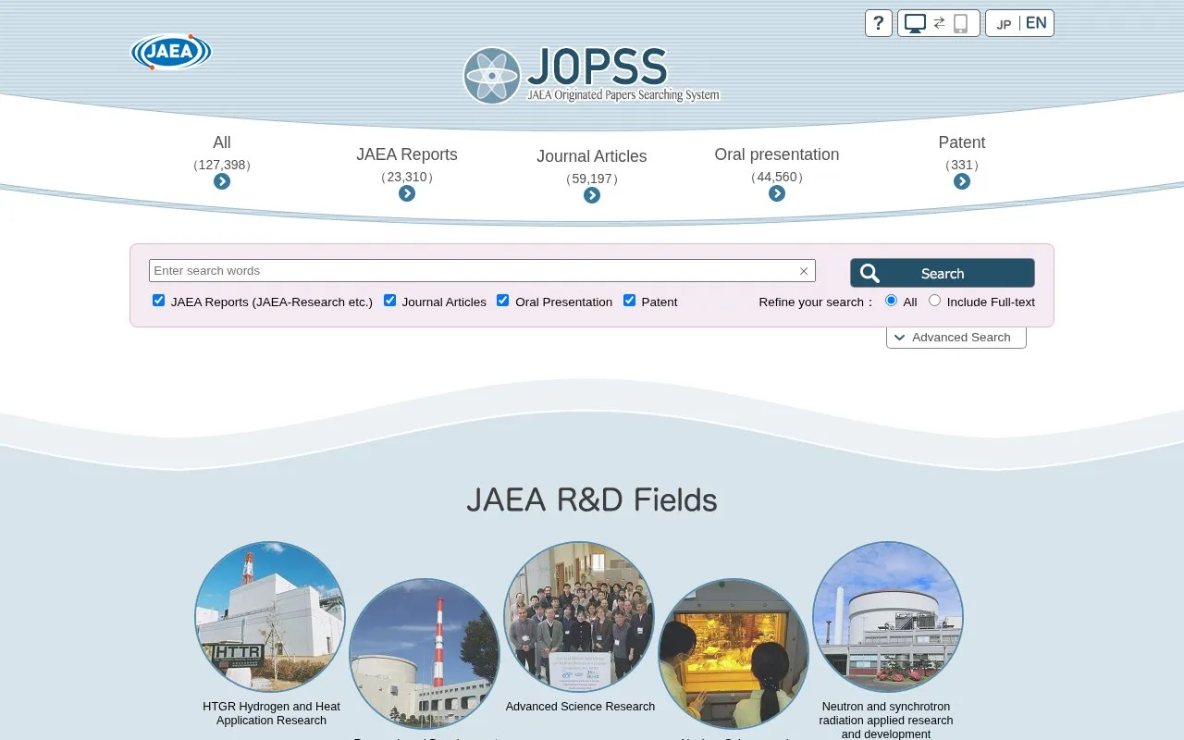1184x740 pixels.
Task: Open Advanced Science Research link
Action: [x=580, y=707]
